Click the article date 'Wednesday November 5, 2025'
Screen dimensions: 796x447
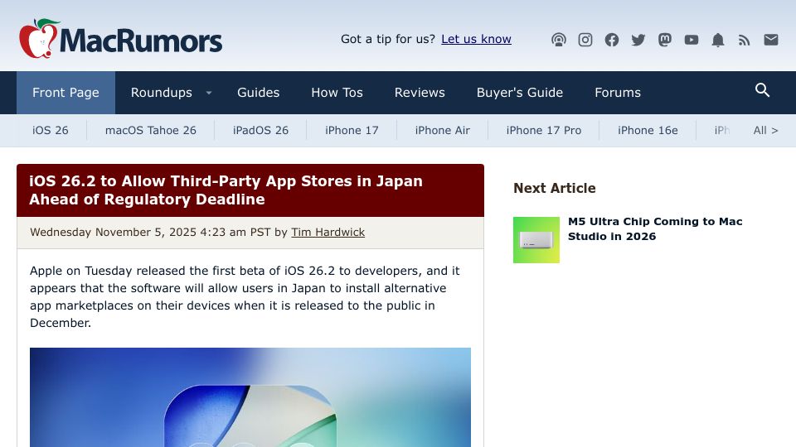(x=114, y=232)
